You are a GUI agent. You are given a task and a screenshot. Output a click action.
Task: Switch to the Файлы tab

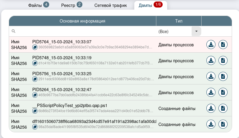[x=38, y=5]
